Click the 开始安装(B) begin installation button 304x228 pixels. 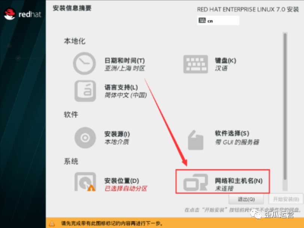pyautogui.click(x=286, y=199)
